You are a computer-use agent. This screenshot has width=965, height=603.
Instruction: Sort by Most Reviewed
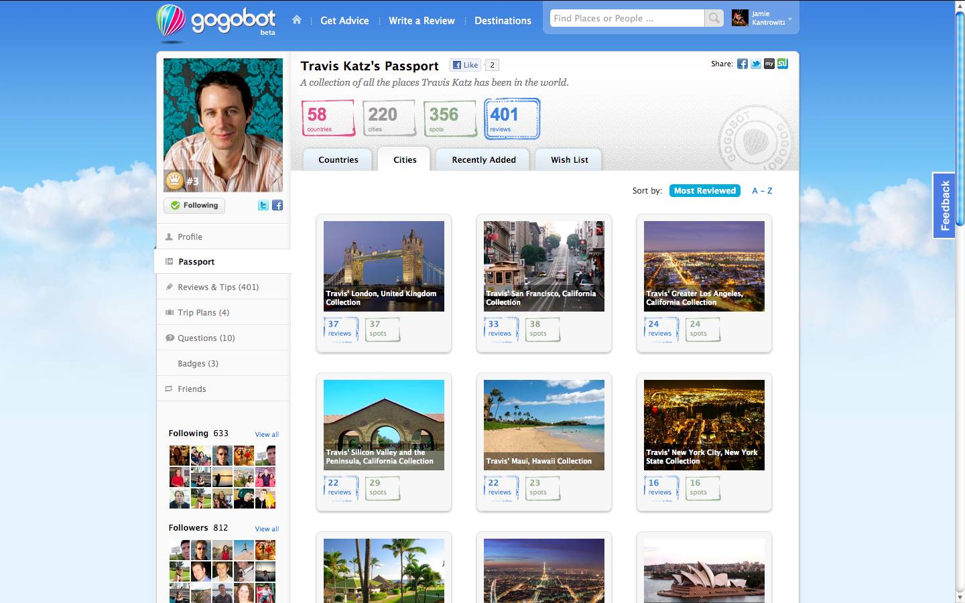click(705, 191)
